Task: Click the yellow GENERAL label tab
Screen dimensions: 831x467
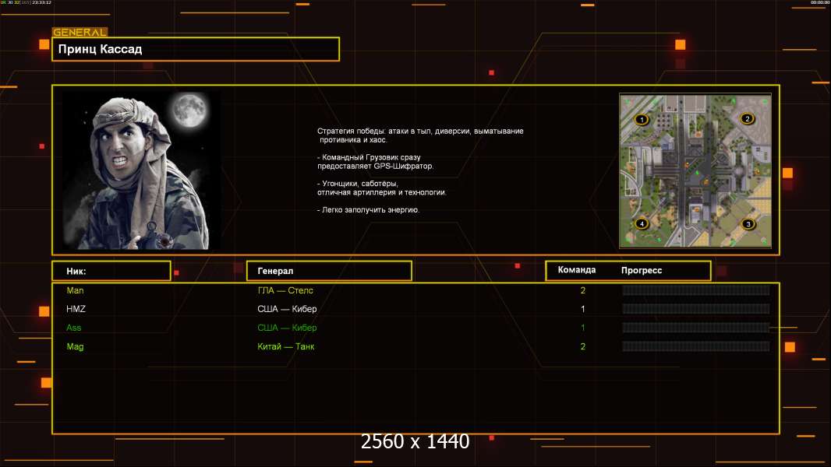Action: click(x=80, y=33)
